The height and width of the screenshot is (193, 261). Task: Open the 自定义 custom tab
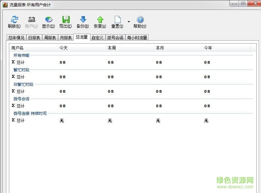click(x=98, y=38)
